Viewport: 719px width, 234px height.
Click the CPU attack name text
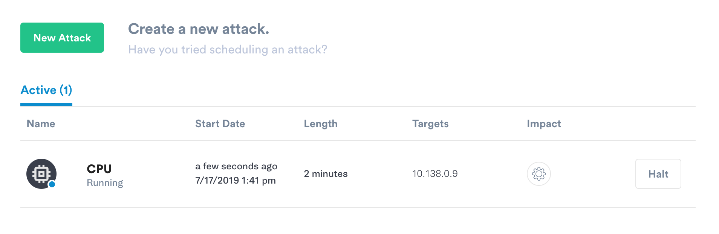[x=99, y=169]
